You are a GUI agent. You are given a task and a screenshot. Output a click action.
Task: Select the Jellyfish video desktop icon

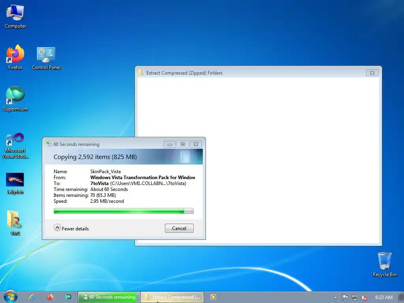(15, 183)
